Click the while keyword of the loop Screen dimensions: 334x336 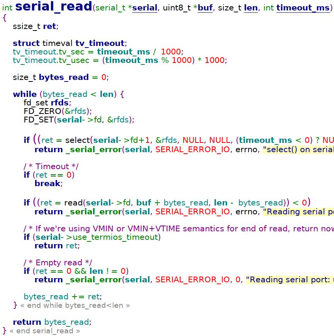click(x=25, y=94)
